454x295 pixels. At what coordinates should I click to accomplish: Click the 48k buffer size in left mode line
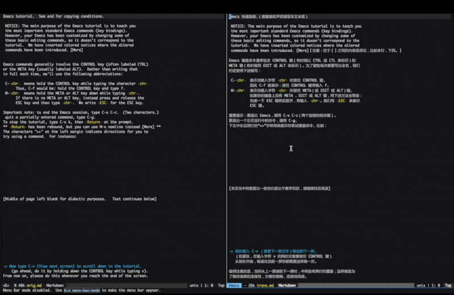tap(22, 285)
